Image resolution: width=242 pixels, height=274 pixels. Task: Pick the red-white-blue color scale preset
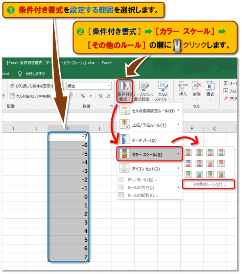199,163
